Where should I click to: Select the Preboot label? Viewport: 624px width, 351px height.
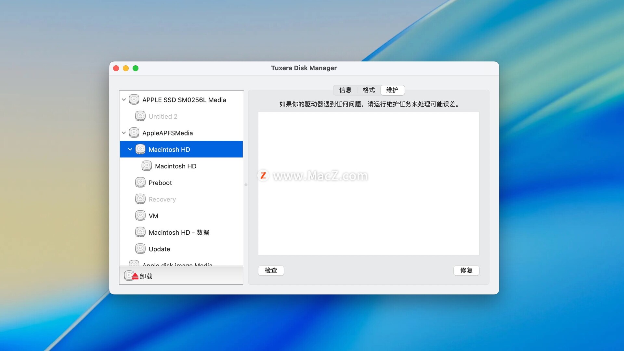(160, 183)
